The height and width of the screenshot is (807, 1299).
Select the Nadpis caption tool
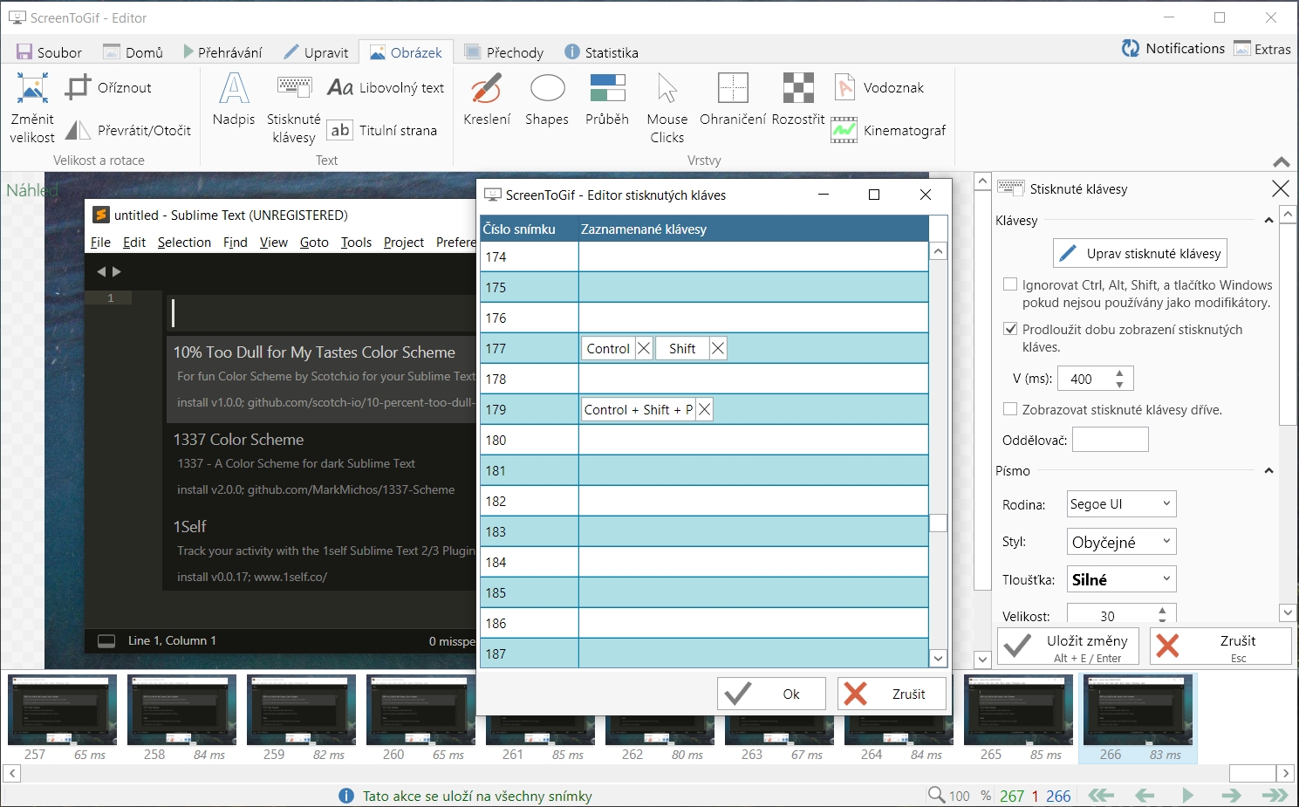pos(234,100)
